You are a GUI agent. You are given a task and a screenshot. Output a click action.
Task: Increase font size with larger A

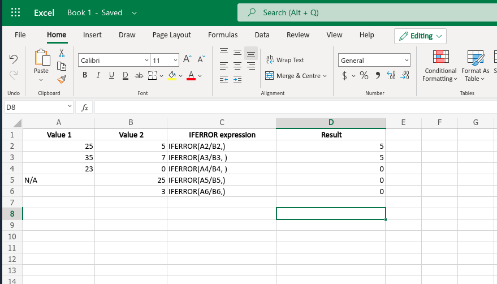(187, 59)
